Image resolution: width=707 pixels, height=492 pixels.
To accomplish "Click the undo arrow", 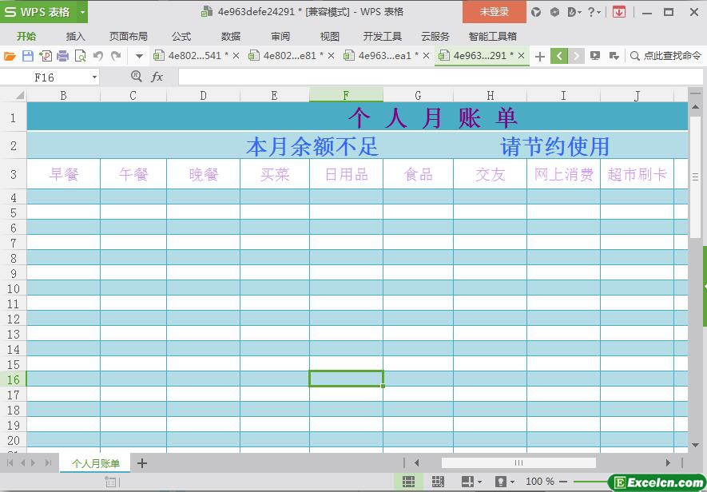I will [x=98, y=56].
